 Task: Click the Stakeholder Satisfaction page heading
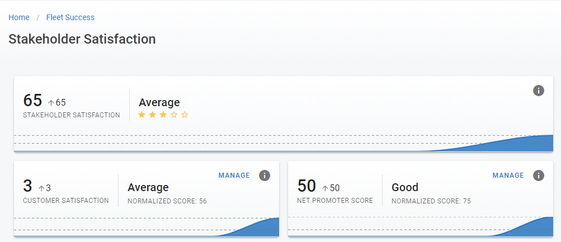tap(82, 39)
